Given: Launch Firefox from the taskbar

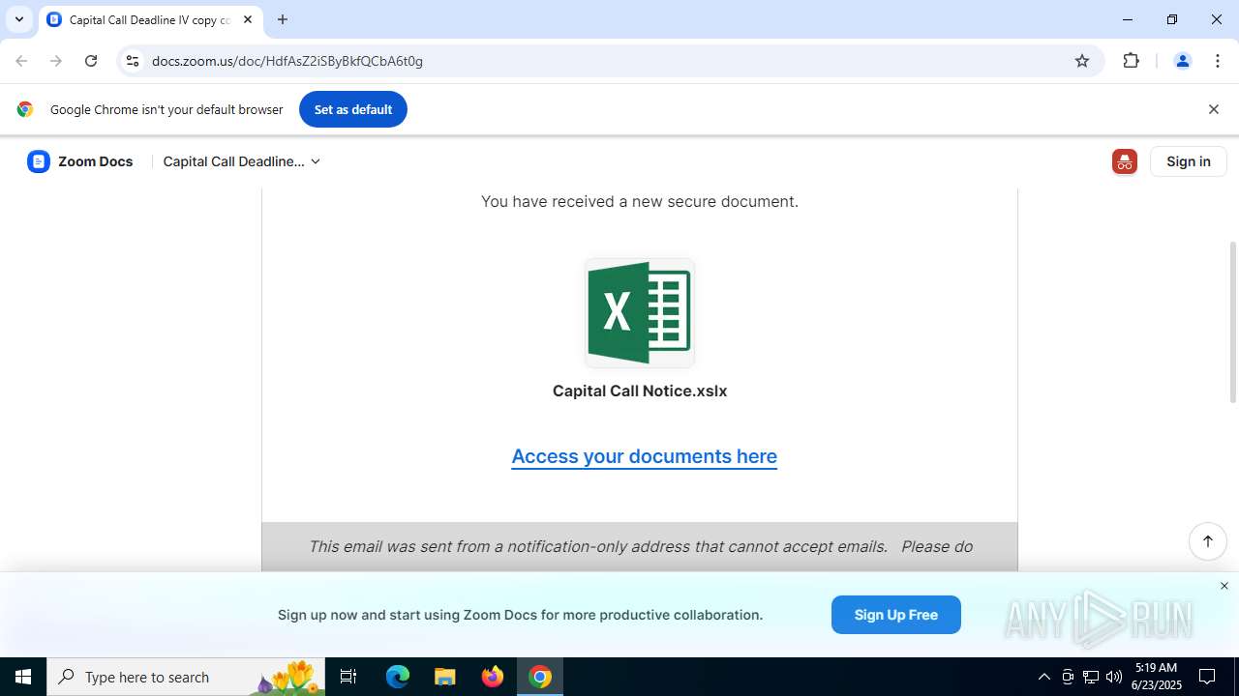Looking at the screenshot, I should pos(493,677).
